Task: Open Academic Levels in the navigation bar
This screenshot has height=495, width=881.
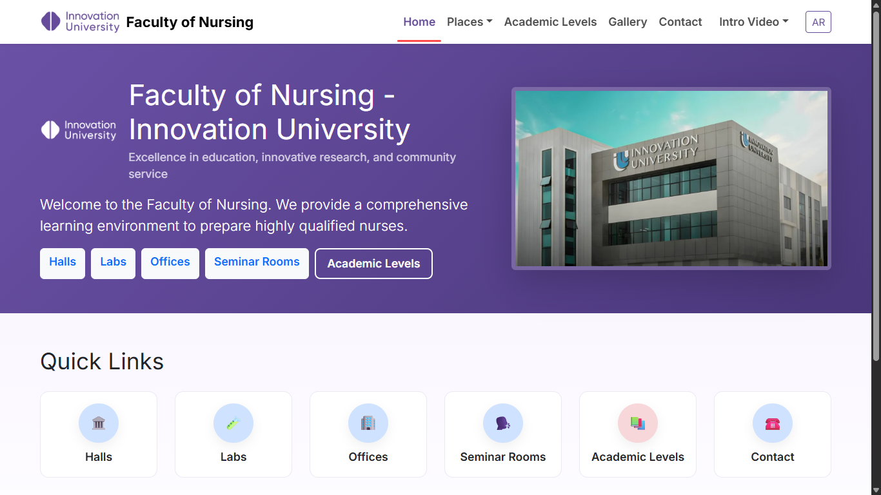Action: tap(550, 22)
